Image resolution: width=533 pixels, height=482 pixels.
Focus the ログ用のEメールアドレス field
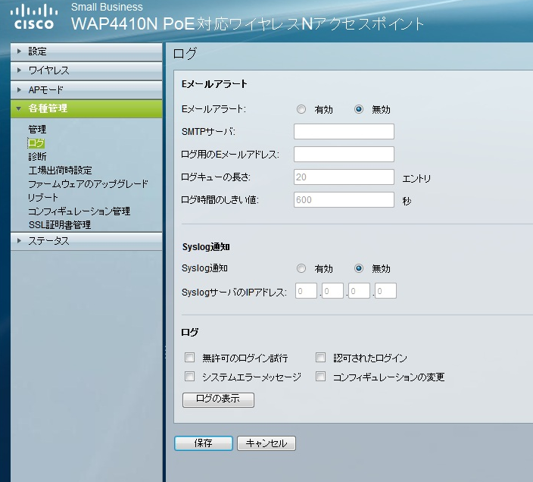coord(344,155)
